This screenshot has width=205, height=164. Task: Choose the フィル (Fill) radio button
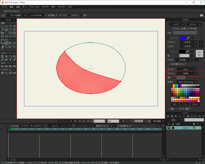coord(61,15)
